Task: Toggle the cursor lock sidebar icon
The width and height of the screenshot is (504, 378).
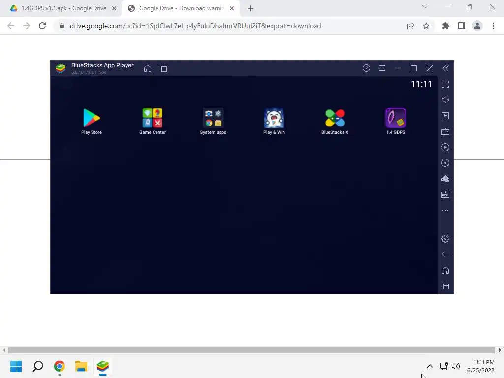Action: [445, 116]
